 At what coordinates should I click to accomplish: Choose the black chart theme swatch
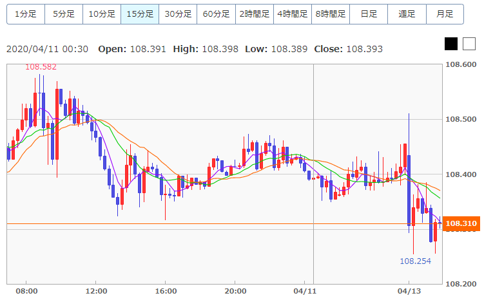point(451,44)
